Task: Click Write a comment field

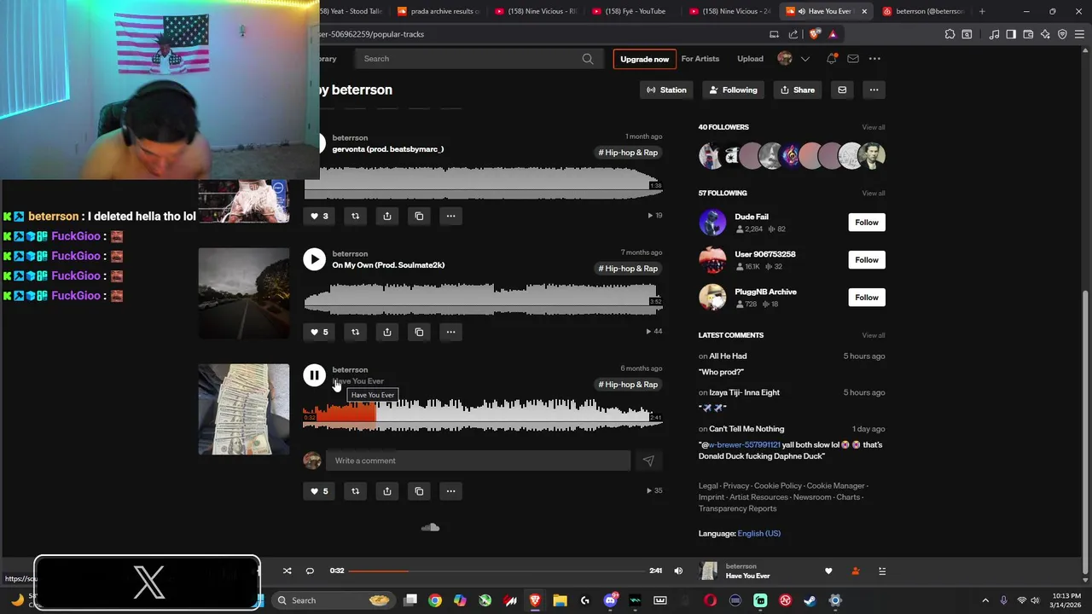Action: pyautogui.click(x=478, y=460)
